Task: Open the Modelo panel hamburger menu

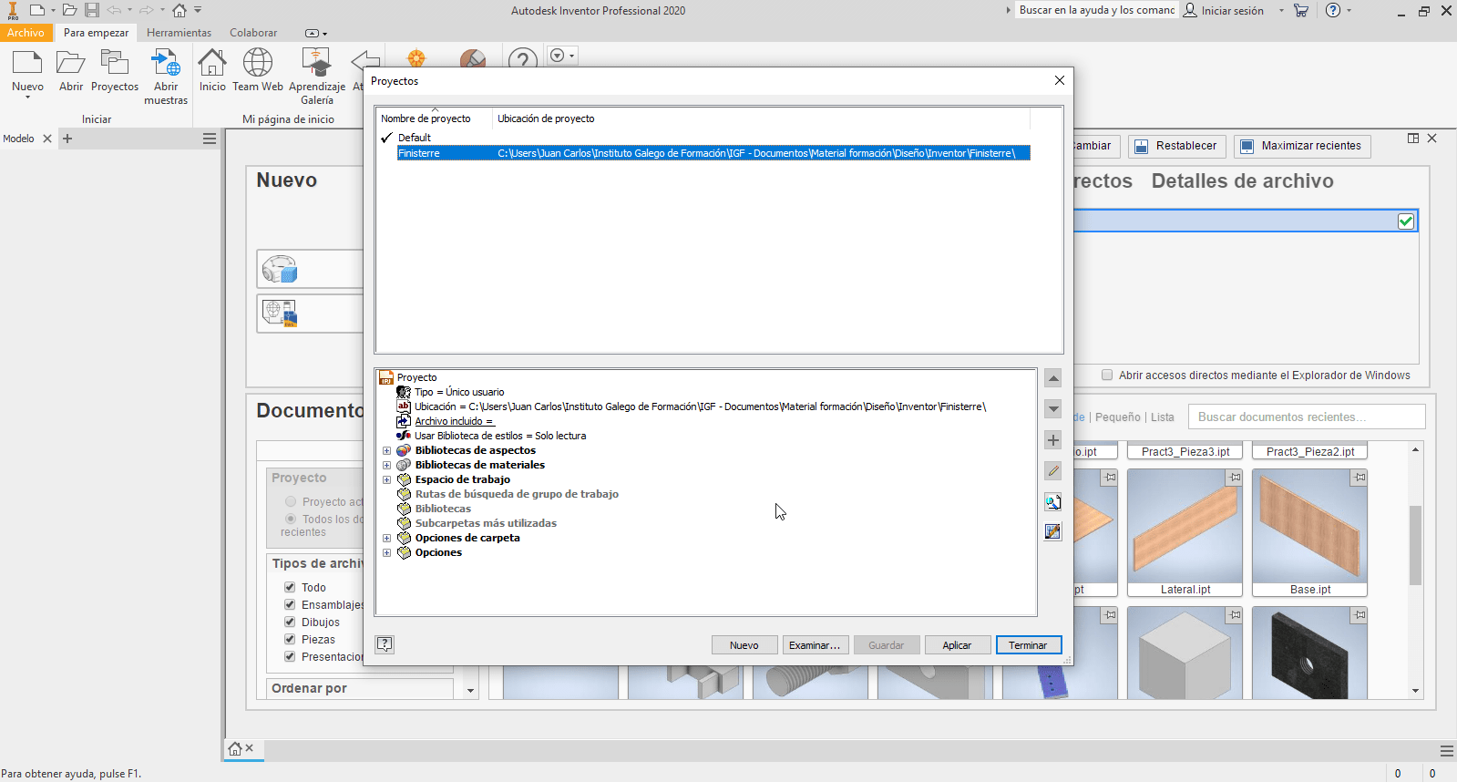Action: pyautogui.click(x=210, y=139)
